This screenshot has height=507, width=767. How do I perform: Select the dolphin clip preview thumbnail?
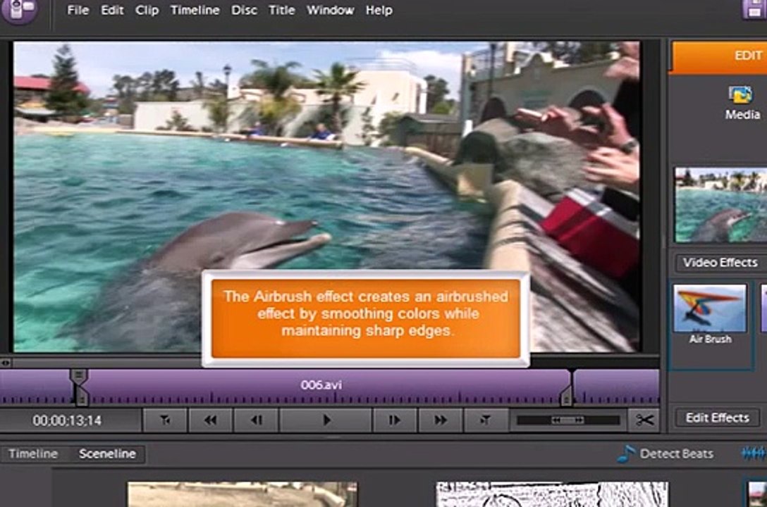720,205
